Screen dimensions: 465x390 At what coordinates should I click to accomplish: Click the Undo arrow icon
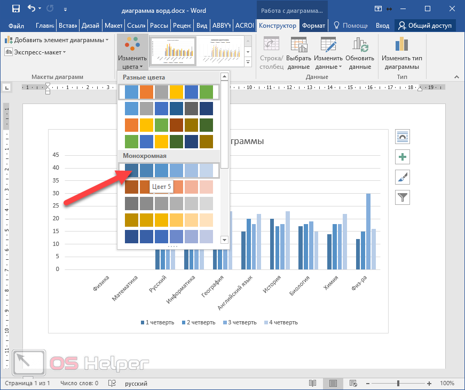click(x=32, y=9)
